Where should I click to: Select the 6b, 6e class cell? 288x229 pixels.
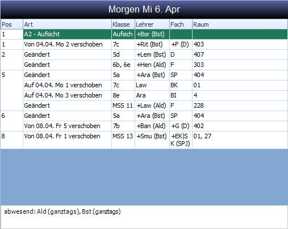(123, 65)
